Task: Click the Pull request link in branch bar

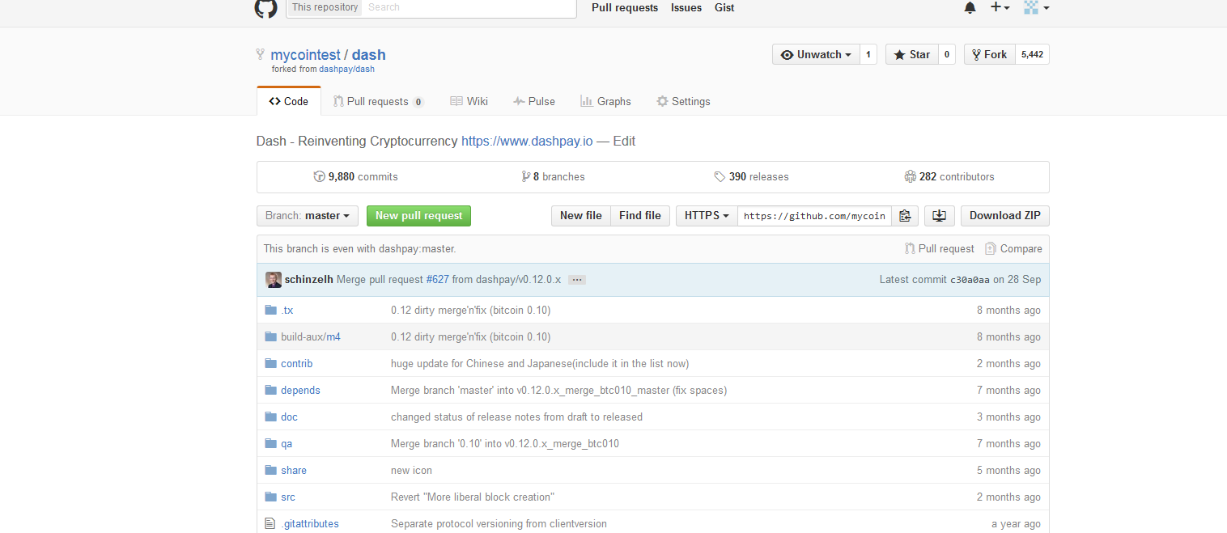Action: click(x=940, y=249)
